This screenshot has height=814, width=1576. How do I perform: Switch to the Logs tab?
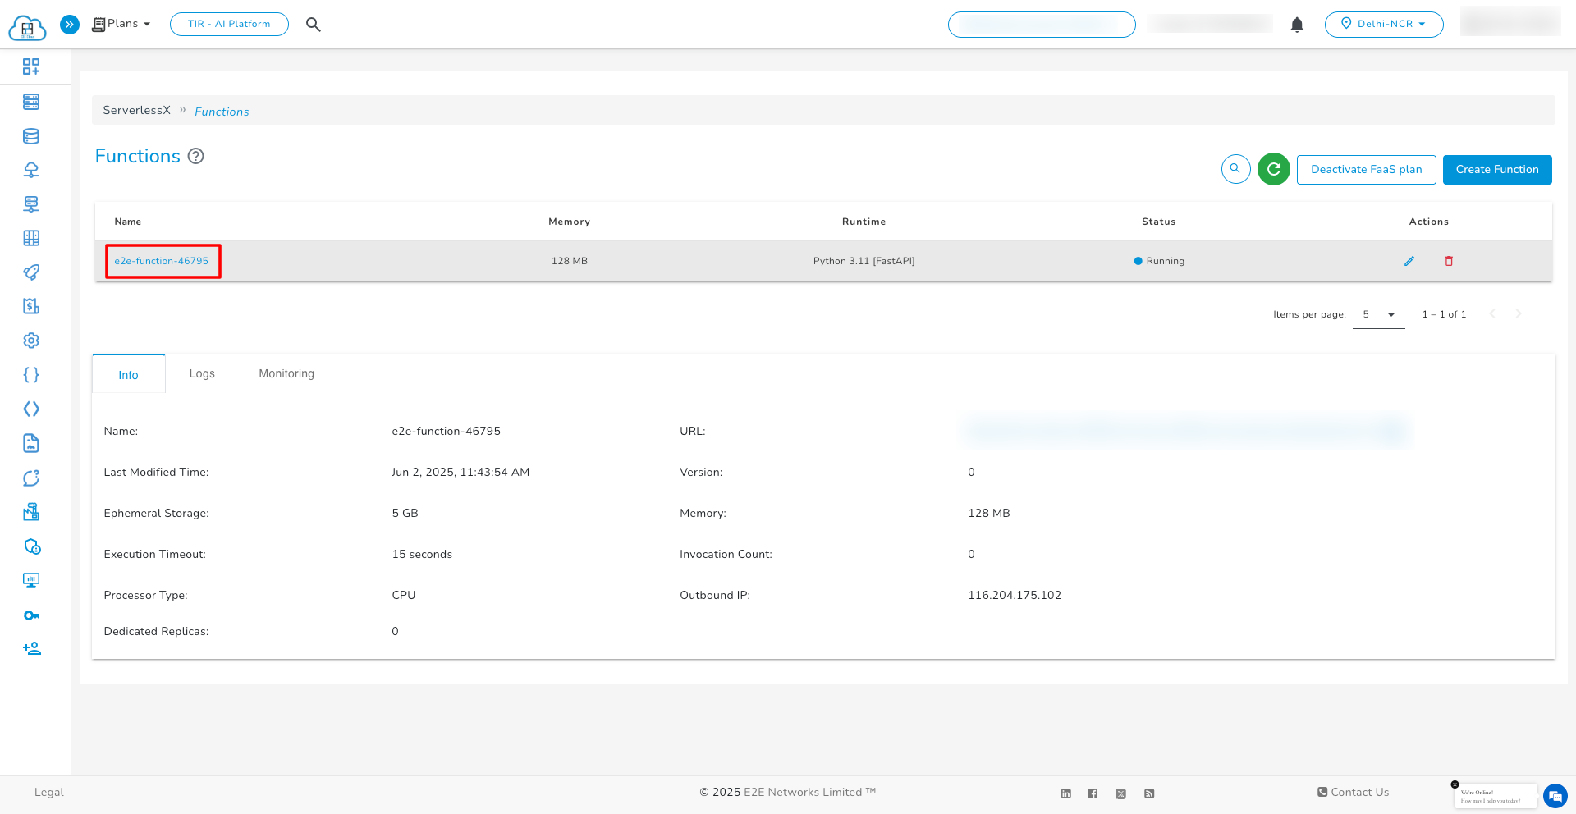click(x=202, y=373)
